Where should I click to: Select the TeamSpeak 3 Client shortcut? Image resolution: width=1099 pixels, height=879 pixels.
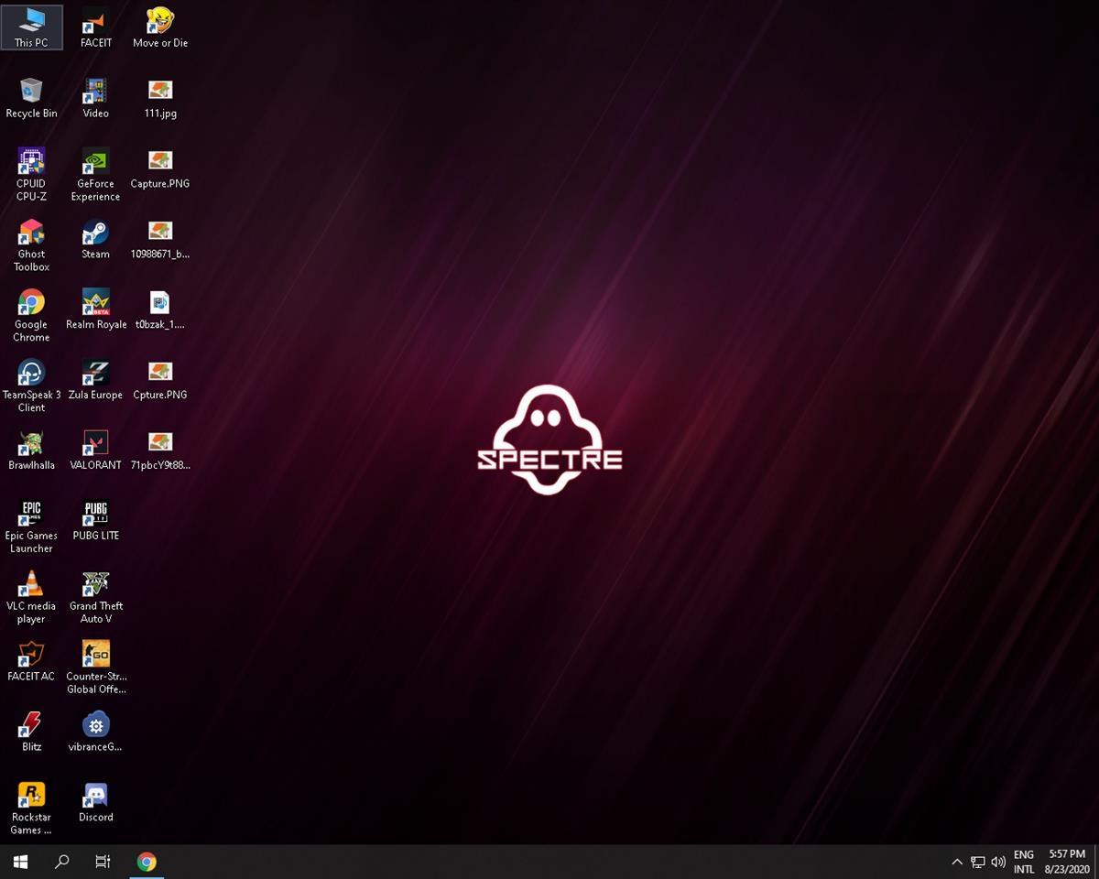point(31,385)
